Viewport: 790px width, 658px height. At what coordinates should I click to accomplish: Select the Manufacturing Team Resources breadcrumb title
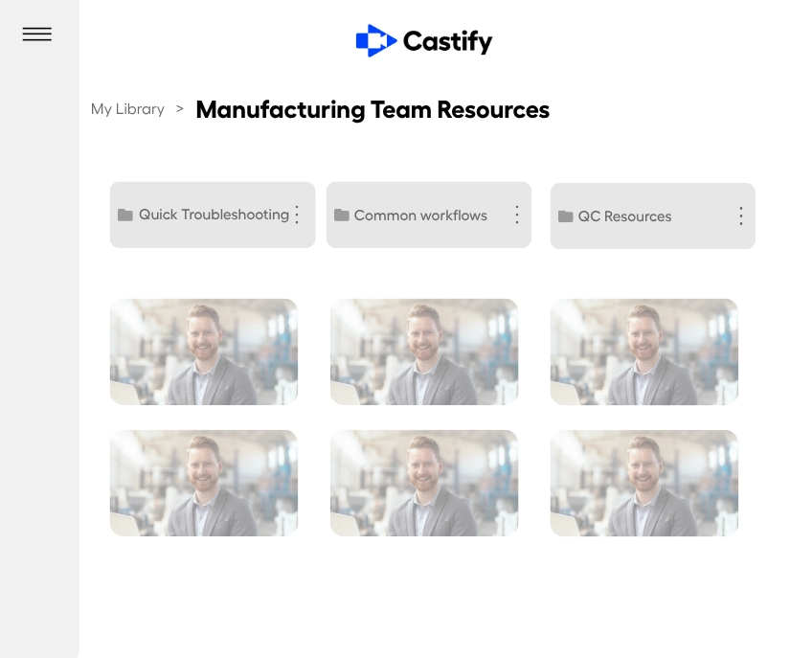pyautogui.click(x=372, y=109)
